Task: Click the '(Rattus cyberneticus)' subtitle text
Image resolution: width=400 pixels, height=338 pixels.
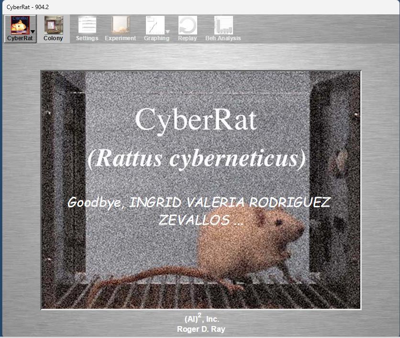Action: (x=197, y=158)
